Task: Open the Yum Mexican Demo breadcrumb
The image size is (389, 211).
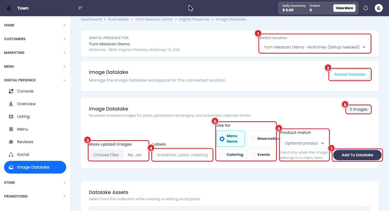Action: coord(154,19)
